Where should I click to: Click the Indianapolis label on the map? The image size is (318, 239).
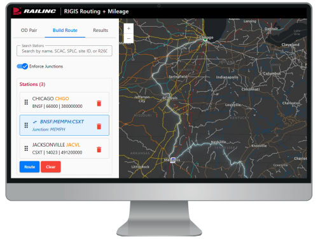[x=227, y=77]
